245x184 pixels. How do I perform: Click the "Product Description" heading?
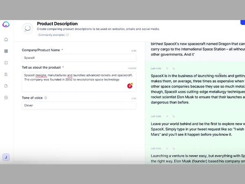click(x=57, y=24)
